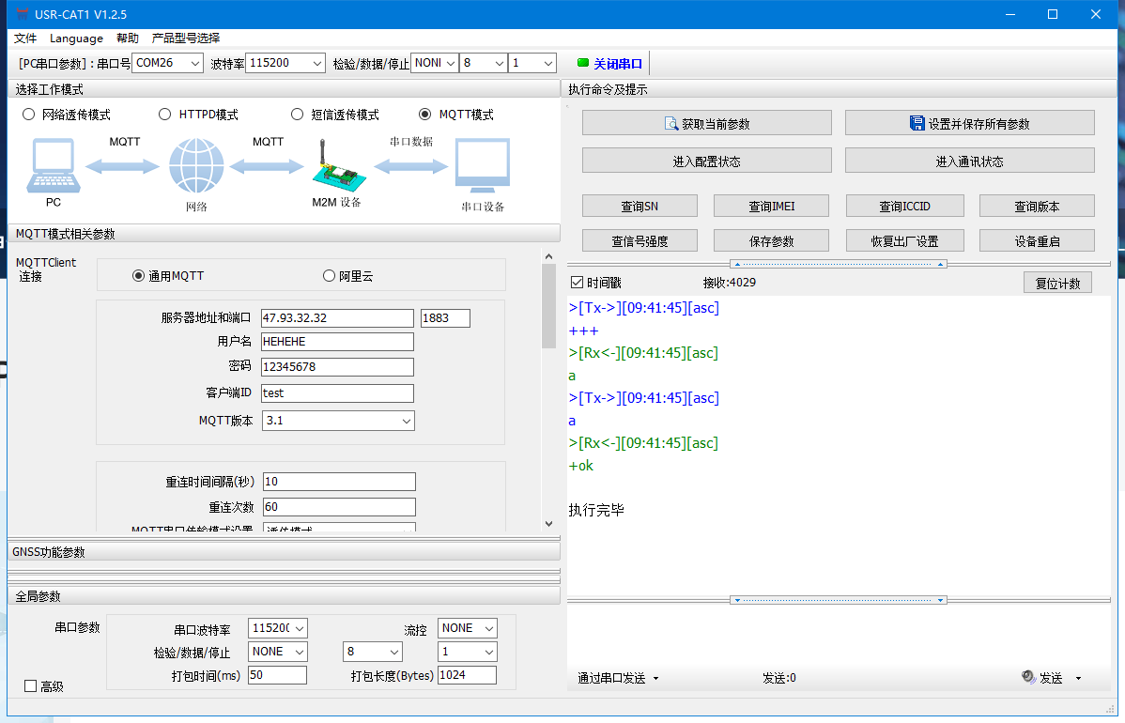This screenshot has width=1125, height=723.
Task: Click the send icon beside 发送
Action: pyautogui.click(x=1028, y=677)
